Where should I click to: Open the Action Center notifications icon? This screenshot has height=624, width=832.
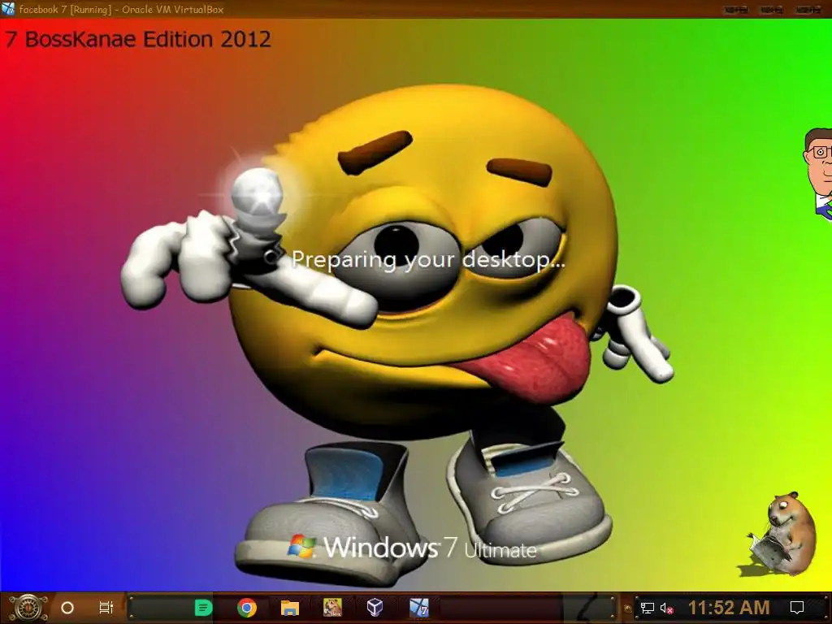point(797,608)
